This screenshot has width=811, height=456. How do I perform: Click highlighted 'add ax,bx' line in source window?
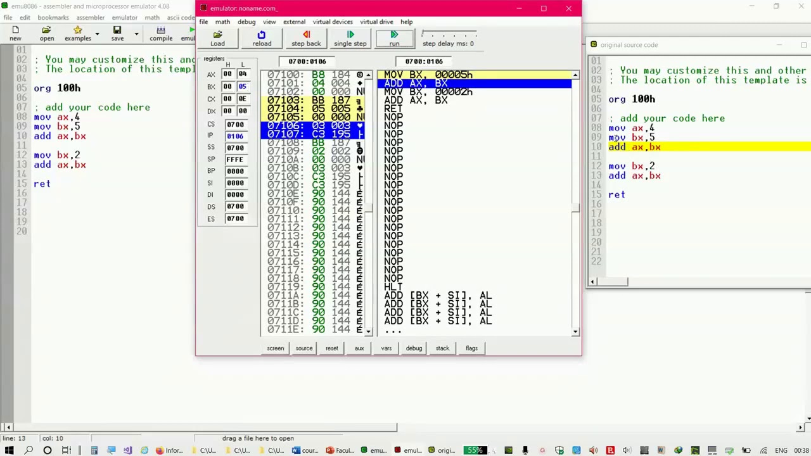click(634, 147)
